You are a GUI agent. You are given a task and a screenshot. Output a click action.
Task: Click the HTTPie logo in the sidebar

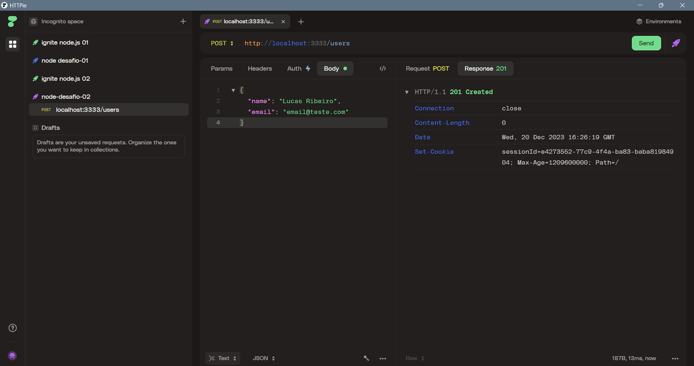(12, 22)
